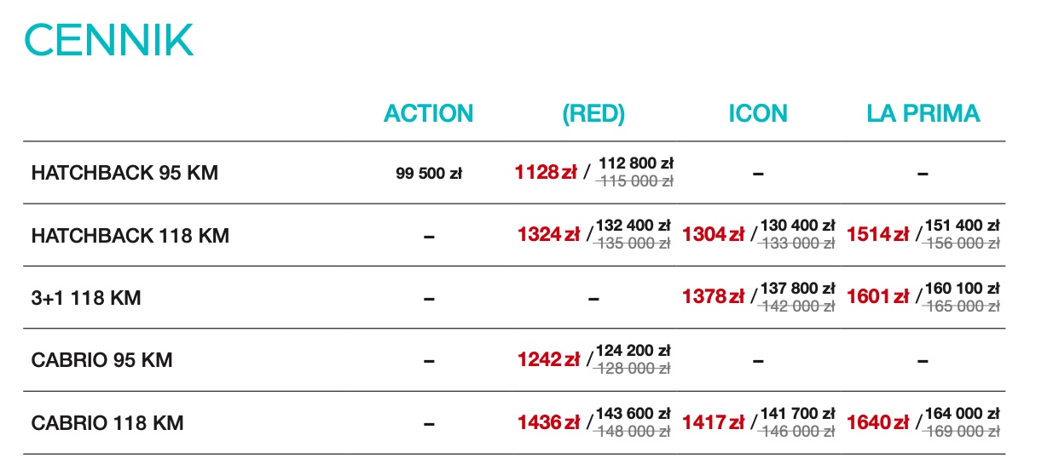Click the HATCHBACK 95 KM row label
The image size is (1059, 464).
tap(124, 173)
